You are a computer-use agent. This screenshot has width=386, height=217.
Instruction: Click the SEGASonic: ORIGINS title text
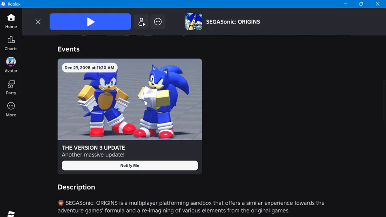point(233,21)
